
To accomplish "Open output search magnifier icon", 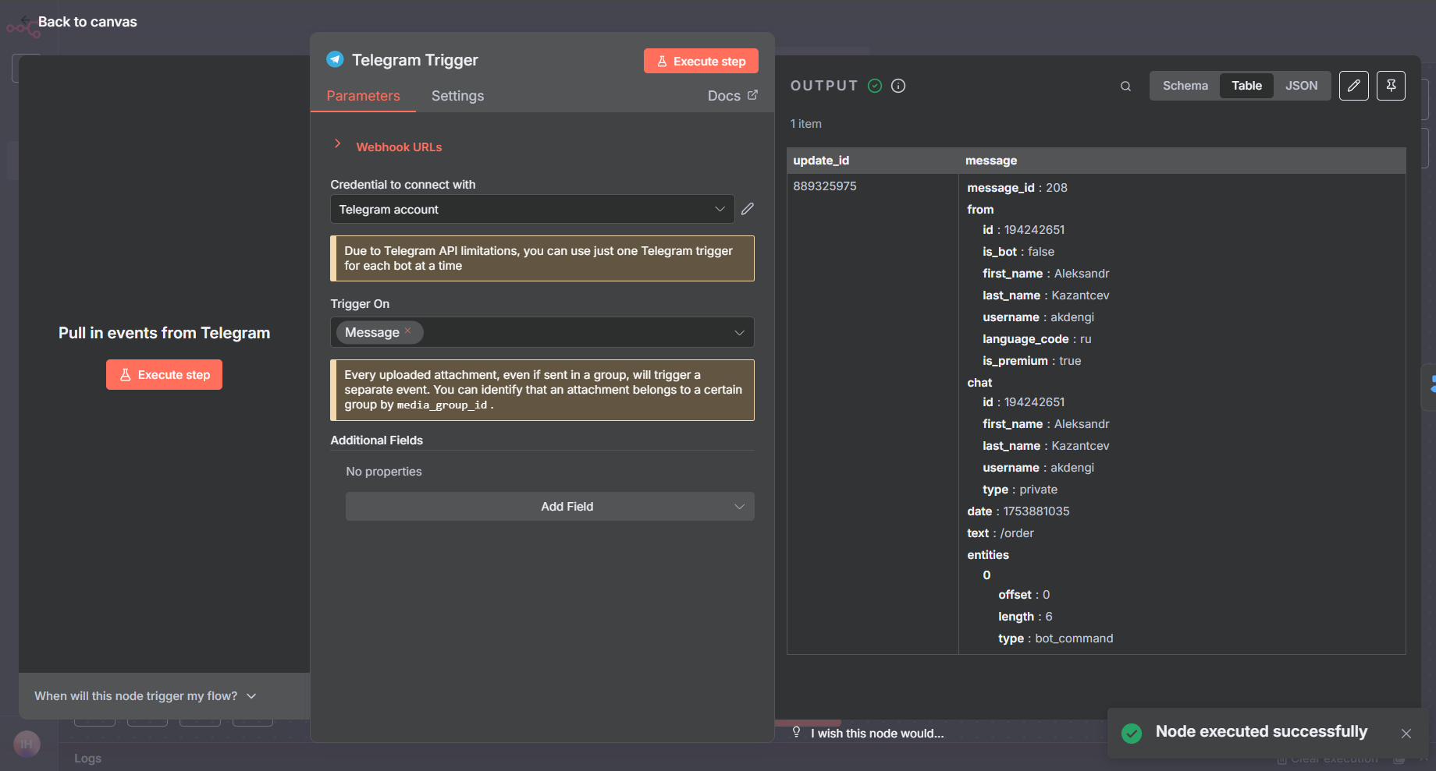I will [1125, 86].
